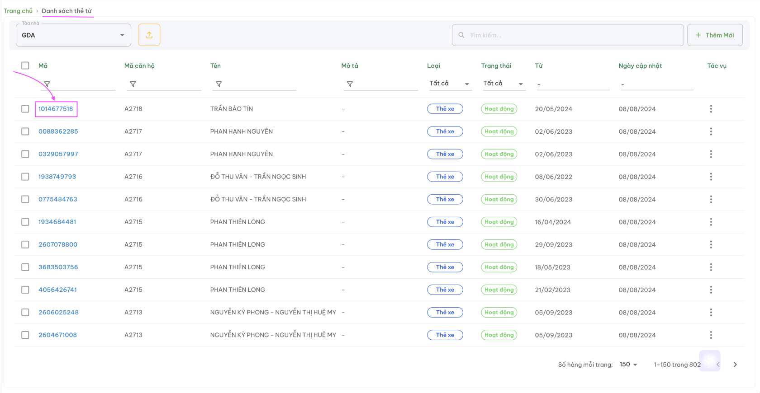The height and width of the screenshot is (393, 760).
Task: Open actions menu for card 2604671008
Action: pyautogui.click(x=711, y=335)
